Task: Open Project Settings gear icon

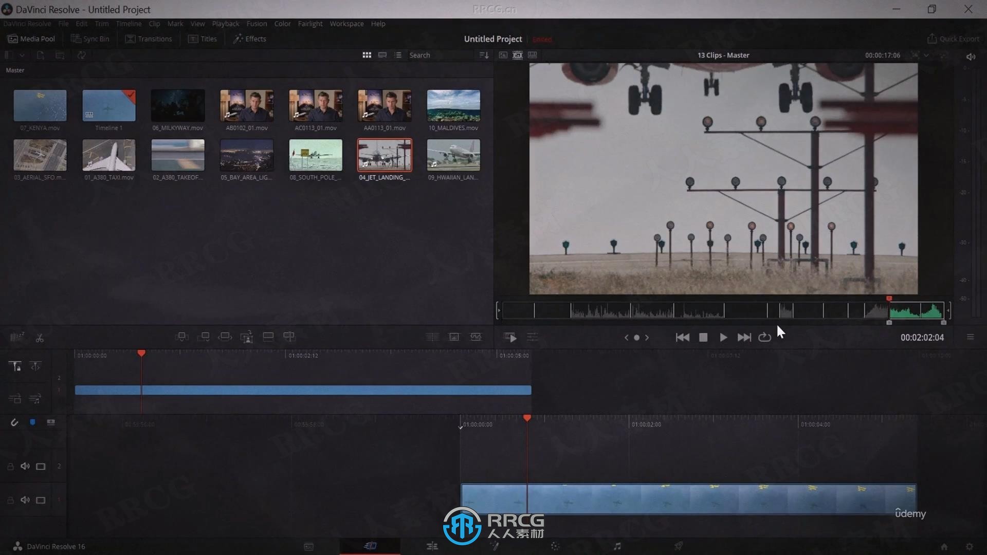Action: click(970, 547)
